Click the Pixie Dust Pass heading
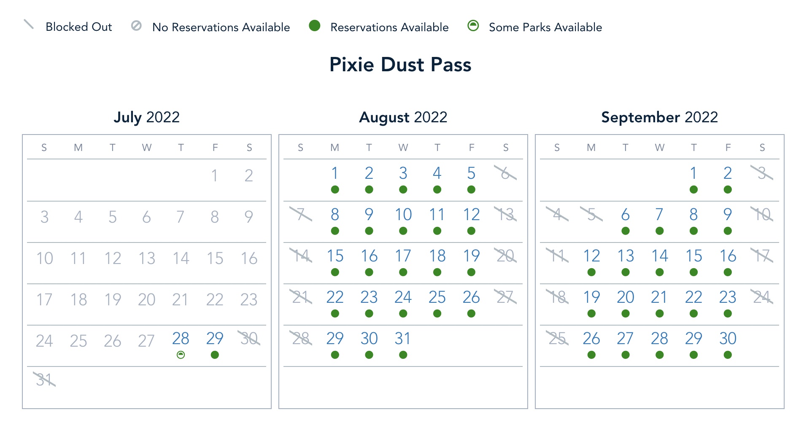Screen dimensions: 804x431 pos(400,65)
